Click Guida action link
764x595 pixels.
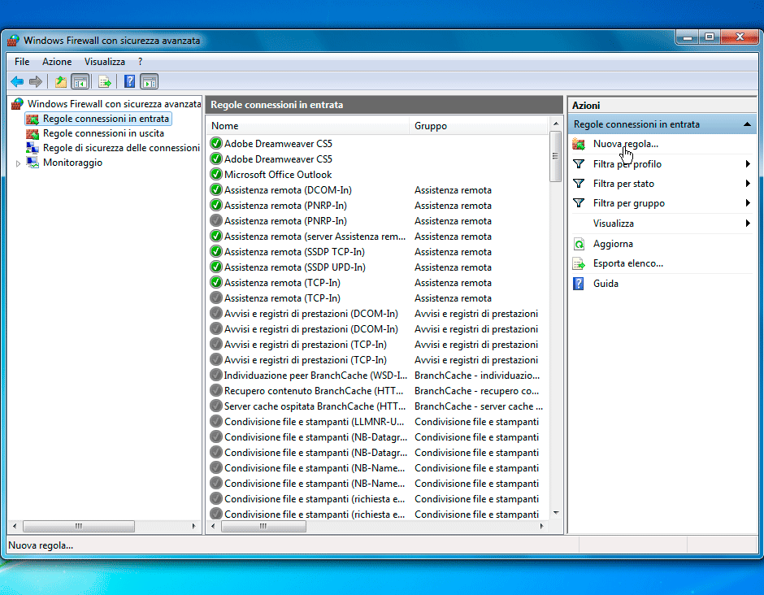606,284
